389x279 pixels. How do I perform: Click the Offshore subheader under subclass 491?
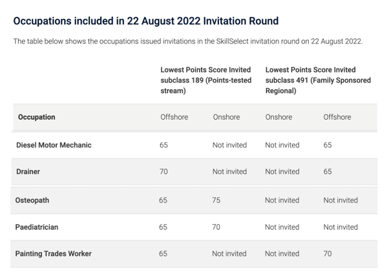[x=337, y=117]
